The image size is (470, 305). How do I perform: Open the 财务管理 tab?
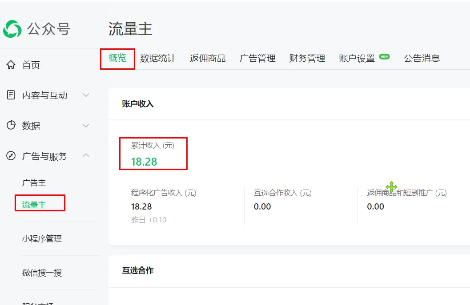[307, 58]
